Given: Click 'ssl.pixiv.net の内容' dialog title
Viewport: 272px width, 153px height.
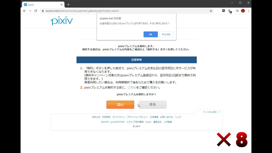Looking at the screenshot, I should pos(110,18).
